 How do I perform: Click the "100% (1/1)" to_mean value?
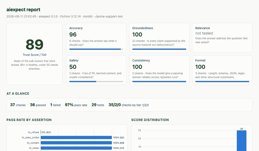click(119, 148)
